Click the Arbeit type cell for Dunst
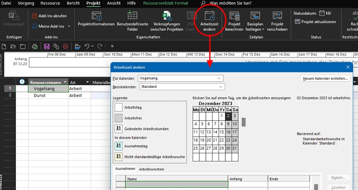The image size is (358, 190). pyautogui.click(x=79, y=96)
